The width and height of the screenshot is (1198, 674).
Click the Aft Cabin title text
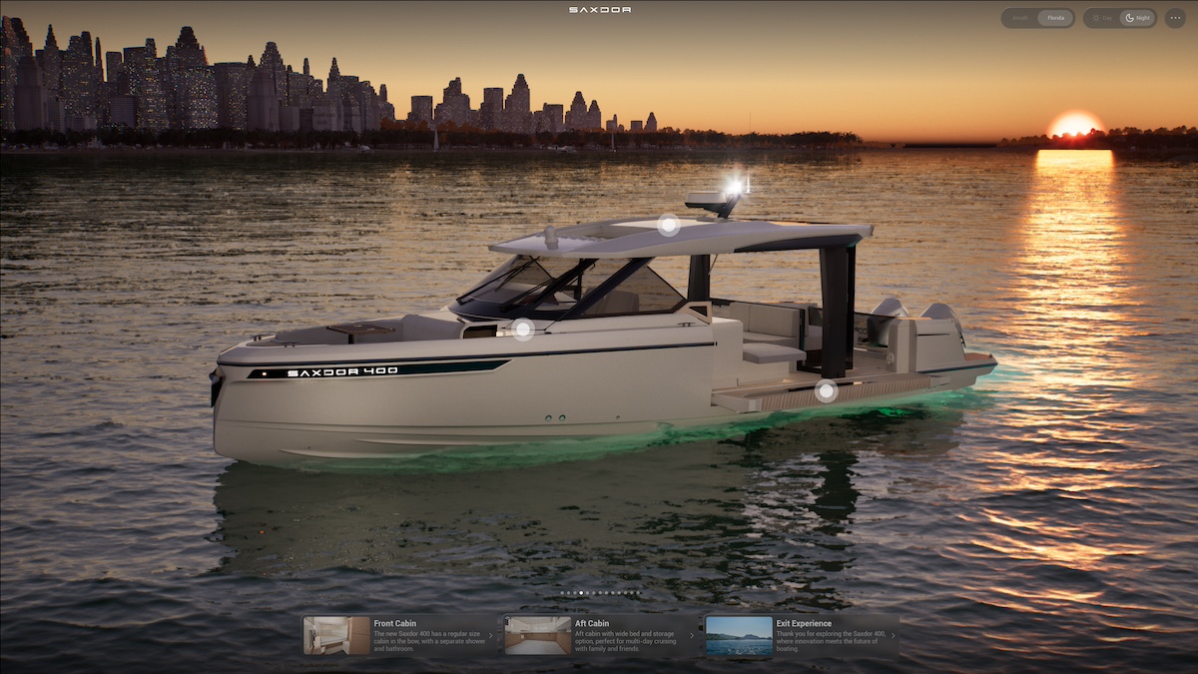[592, 623]
